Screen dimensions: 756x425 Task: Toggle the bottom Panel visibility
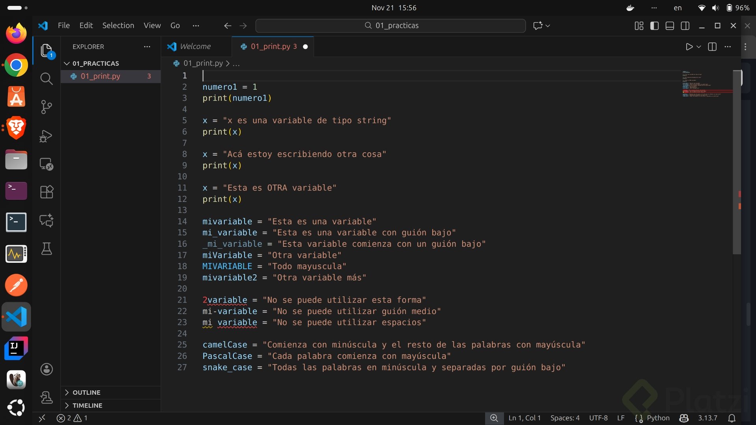[x=670, y=26]
